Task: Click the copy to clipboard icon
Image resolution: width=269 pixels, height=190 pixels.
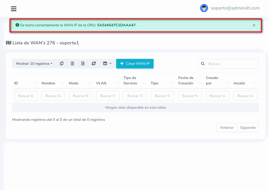Action: coord(62,64)
